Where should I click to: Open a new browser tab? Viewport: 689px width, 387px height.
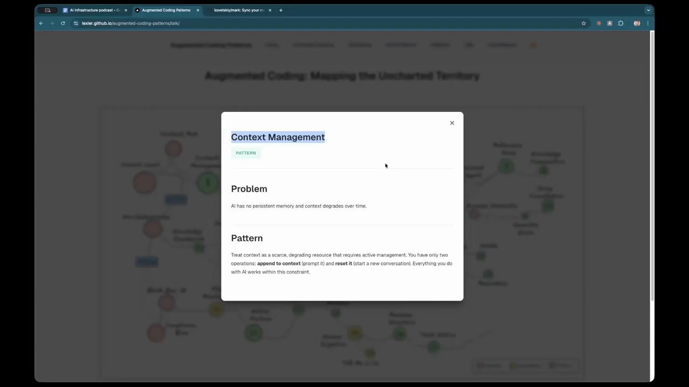coord(280,10)
